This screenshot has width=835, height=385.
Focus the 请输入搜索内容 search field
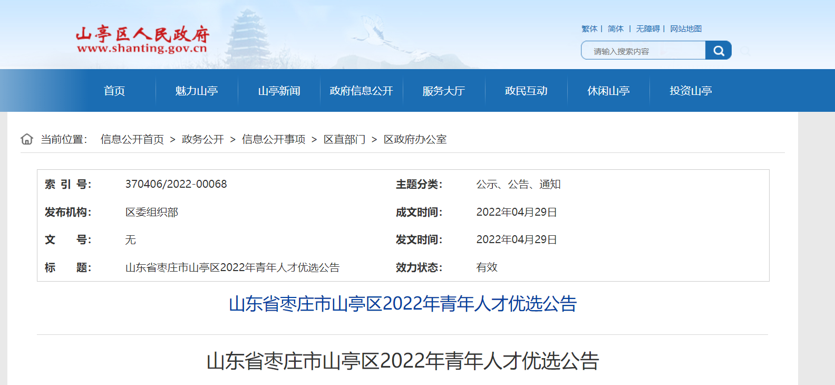(x=643, y=51)
